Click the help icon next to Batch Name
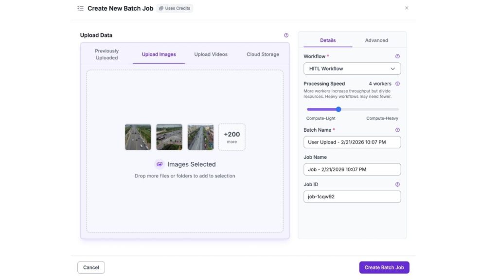The width and height of the screenshot is (498, 280). [x=397, y=130]
